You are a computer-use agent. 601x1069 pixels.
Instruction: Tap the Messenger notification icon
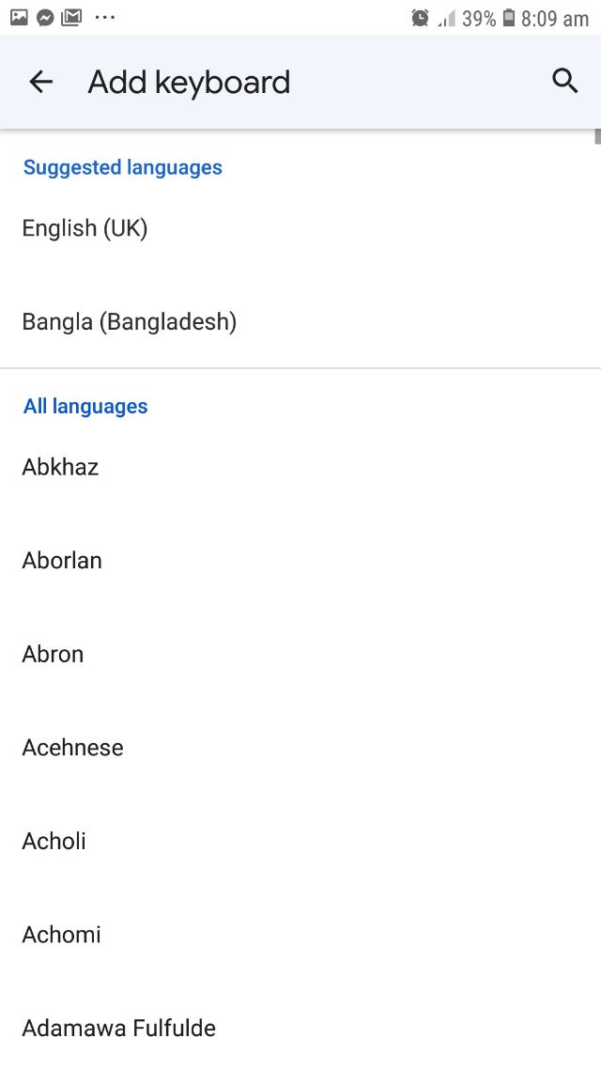click(x=45, y=18)
